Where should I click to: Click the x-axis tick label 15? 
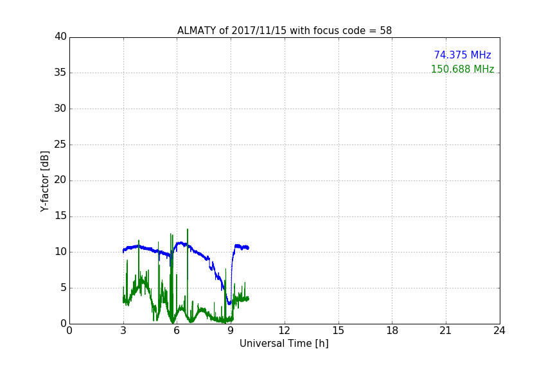click(x=338, y=331)
